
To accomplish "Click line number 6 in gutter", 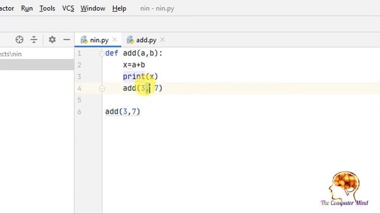I will (79, 112).
